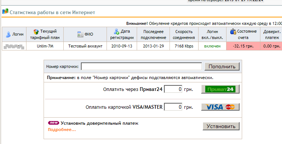Click the Скорость соединения column header
The image size is (282, 144).
[184, 35]
